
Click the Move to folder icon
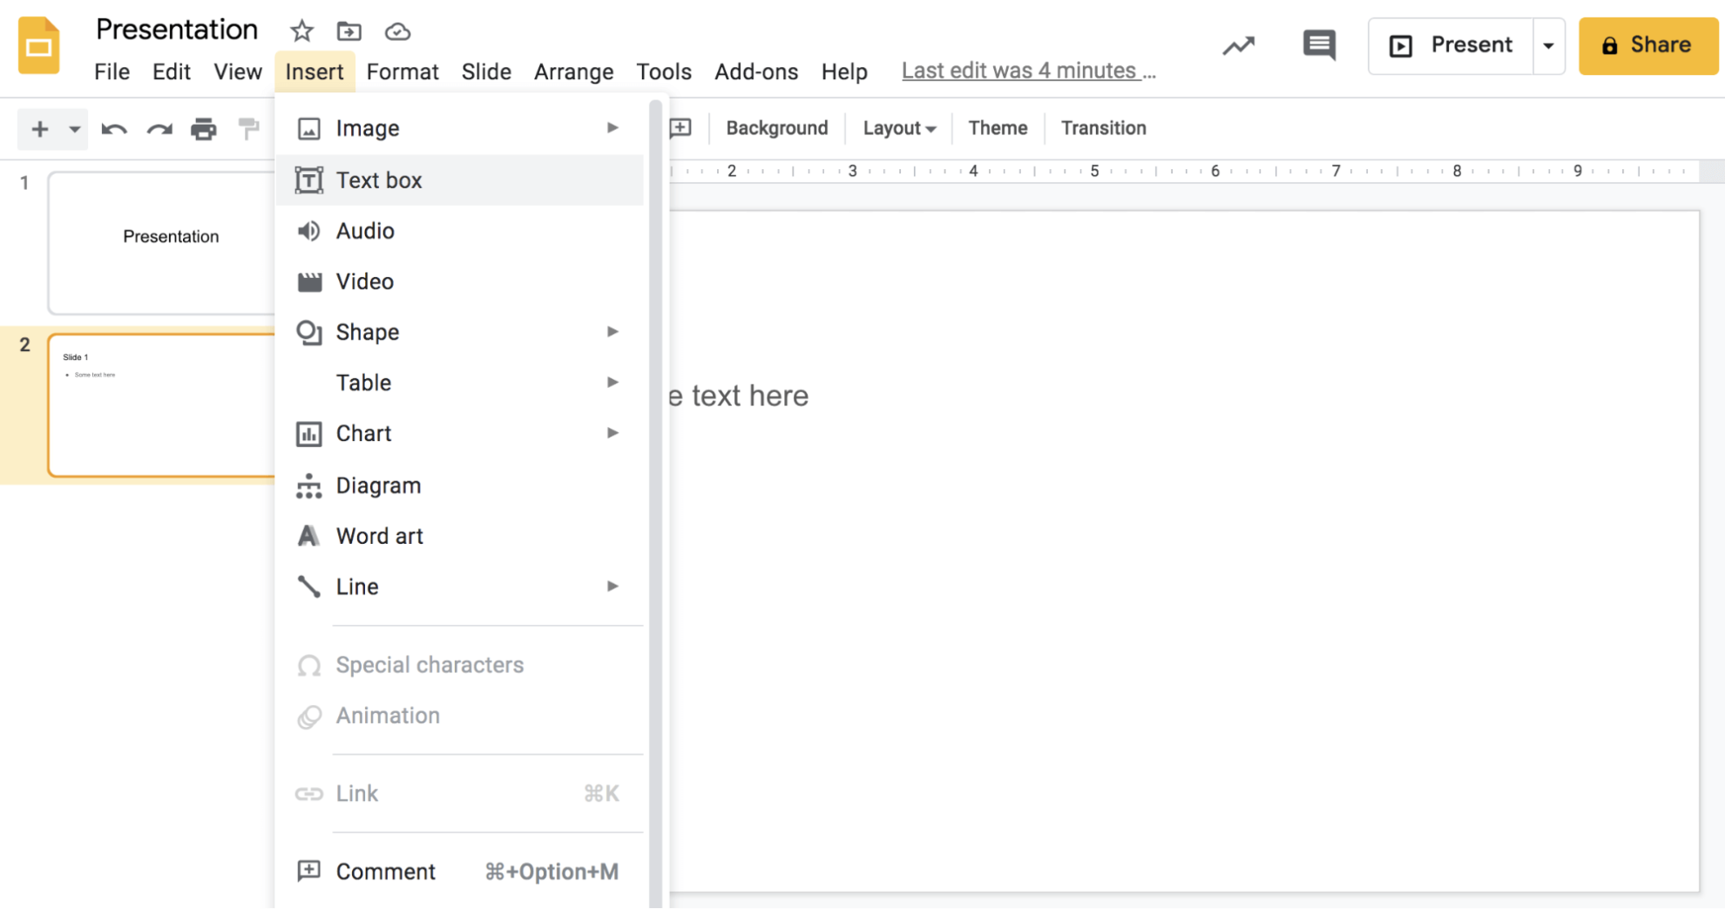[x=349, y=31]
